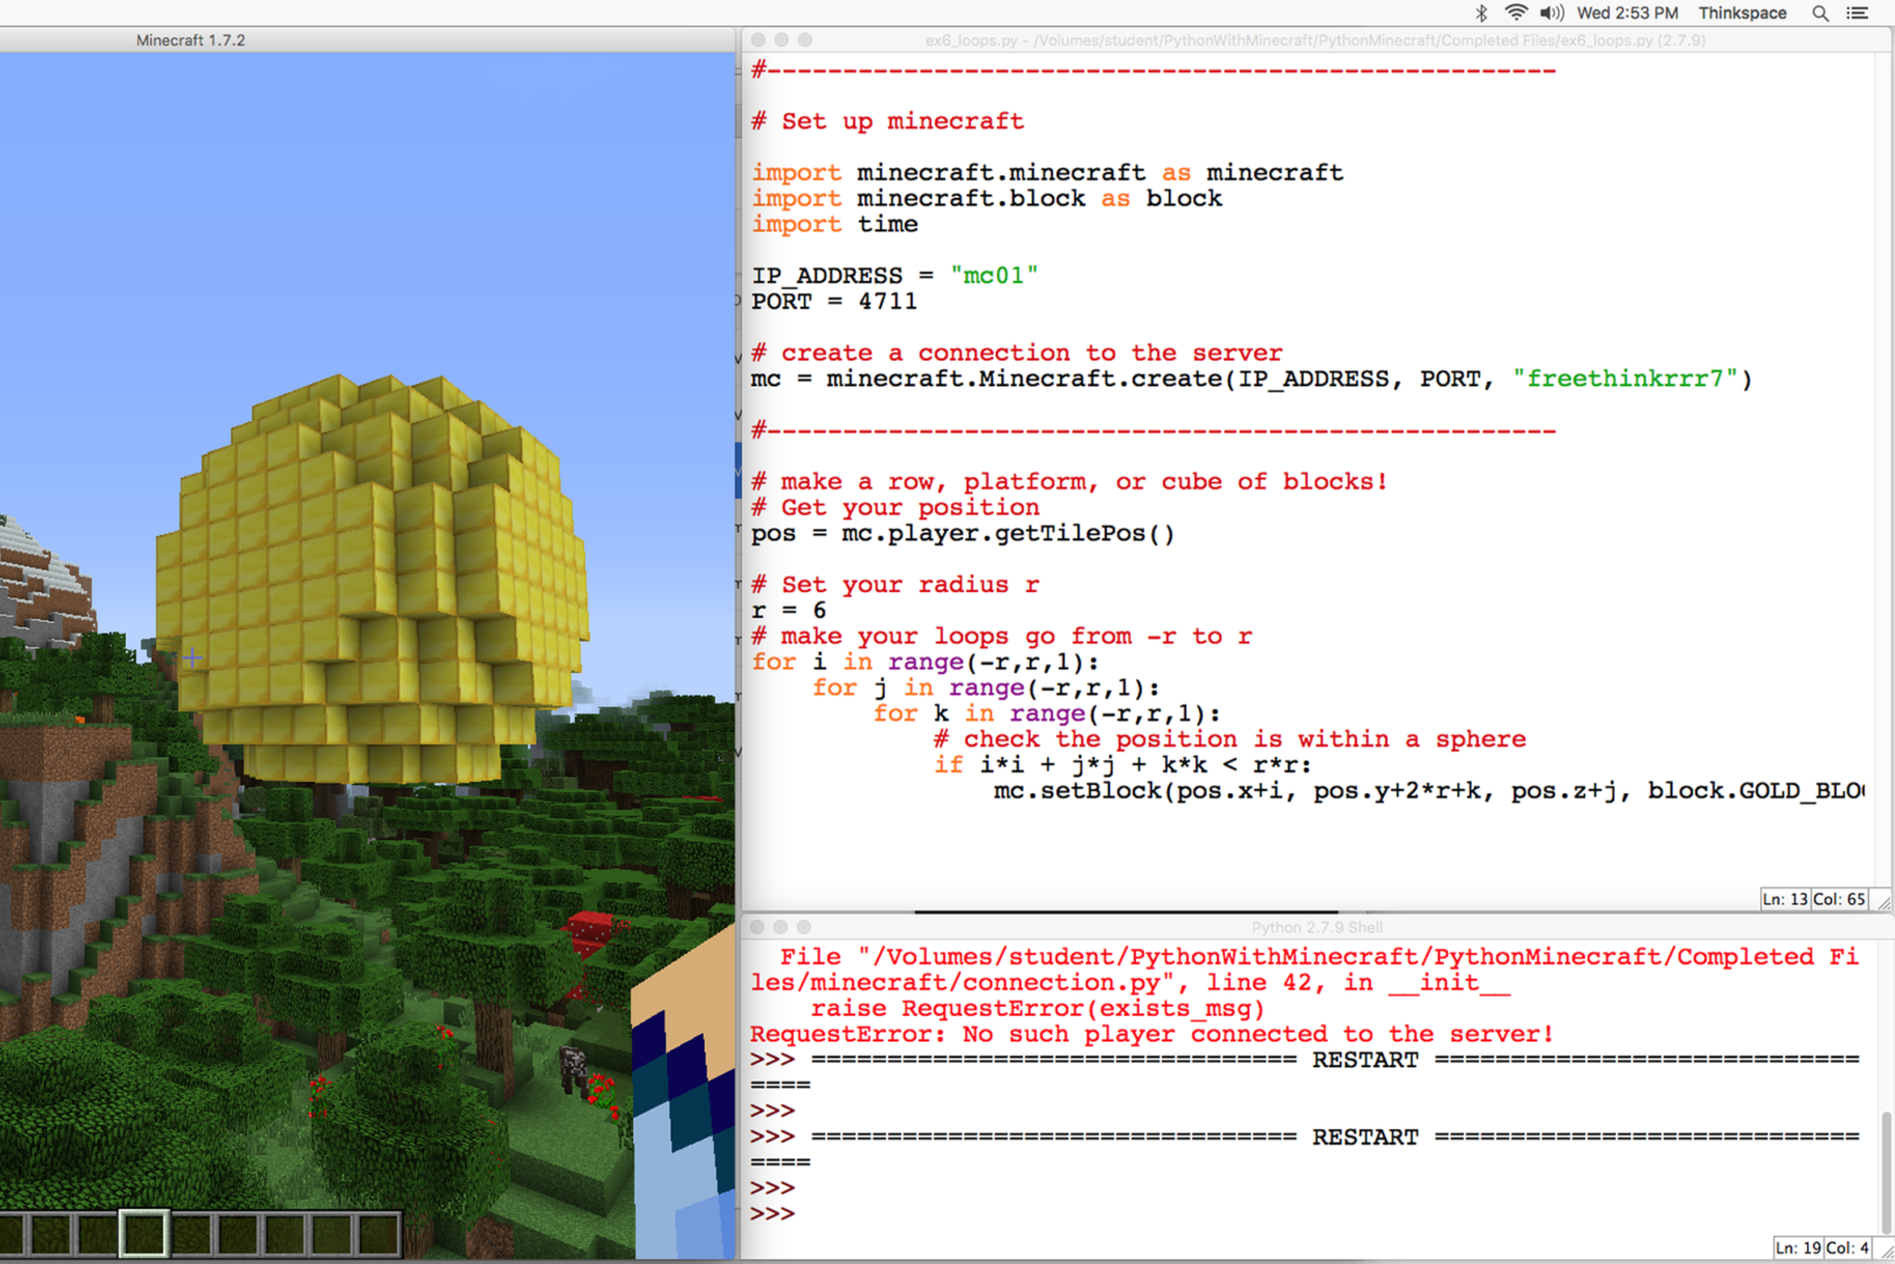Minimize the Python 2.7.9 Shell window

(780, 926)
